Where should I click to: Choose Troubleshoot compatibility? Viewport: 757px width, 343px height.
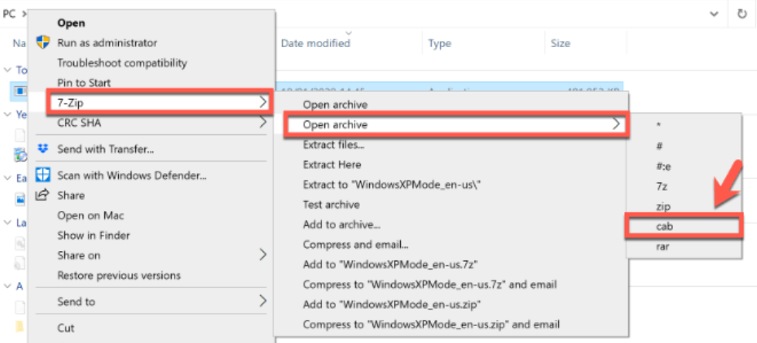click(x=122, y=63)
